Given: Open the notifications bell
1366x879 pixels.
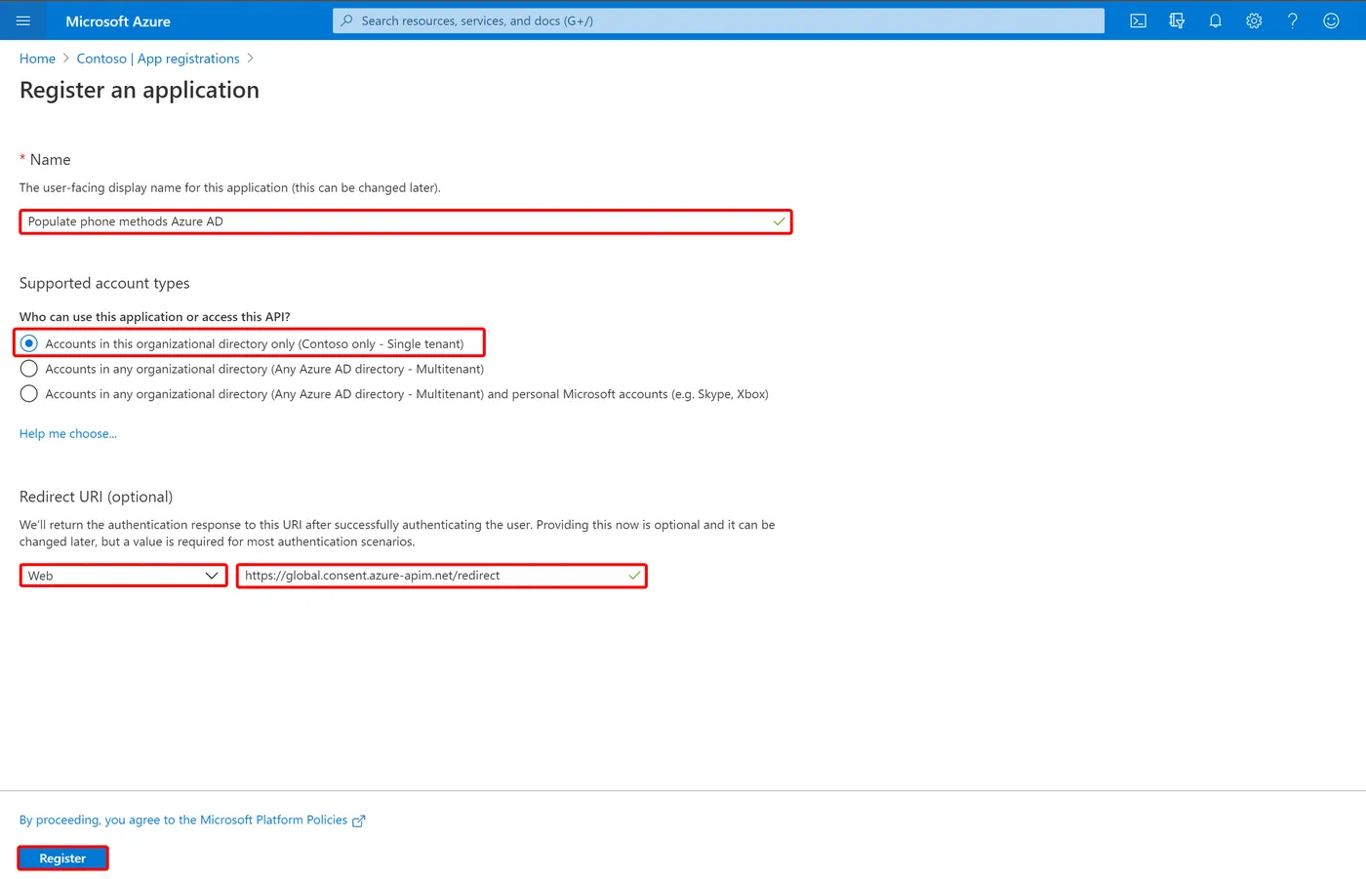Looking at the screenshot, I should (x=1215, y=20).
